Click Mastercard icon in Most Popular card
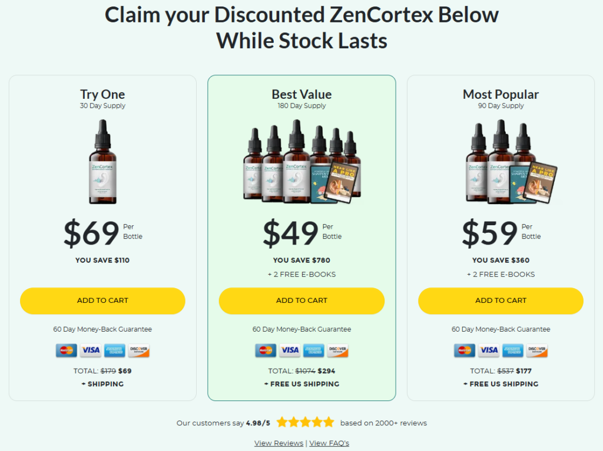Image resolution: width=603 pixels, height=451 pixels. [x=465, y=350]
